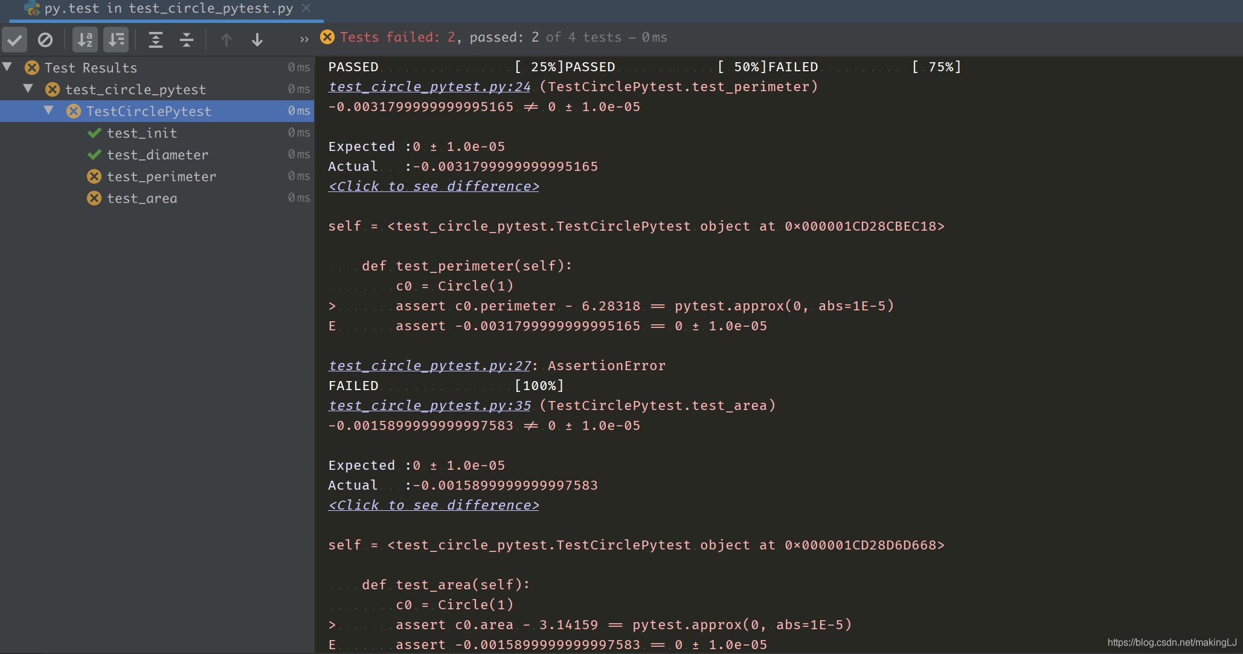Open the test_circle_pytest.py:27 link
The image size is (1243, 654).
(429, 366)
